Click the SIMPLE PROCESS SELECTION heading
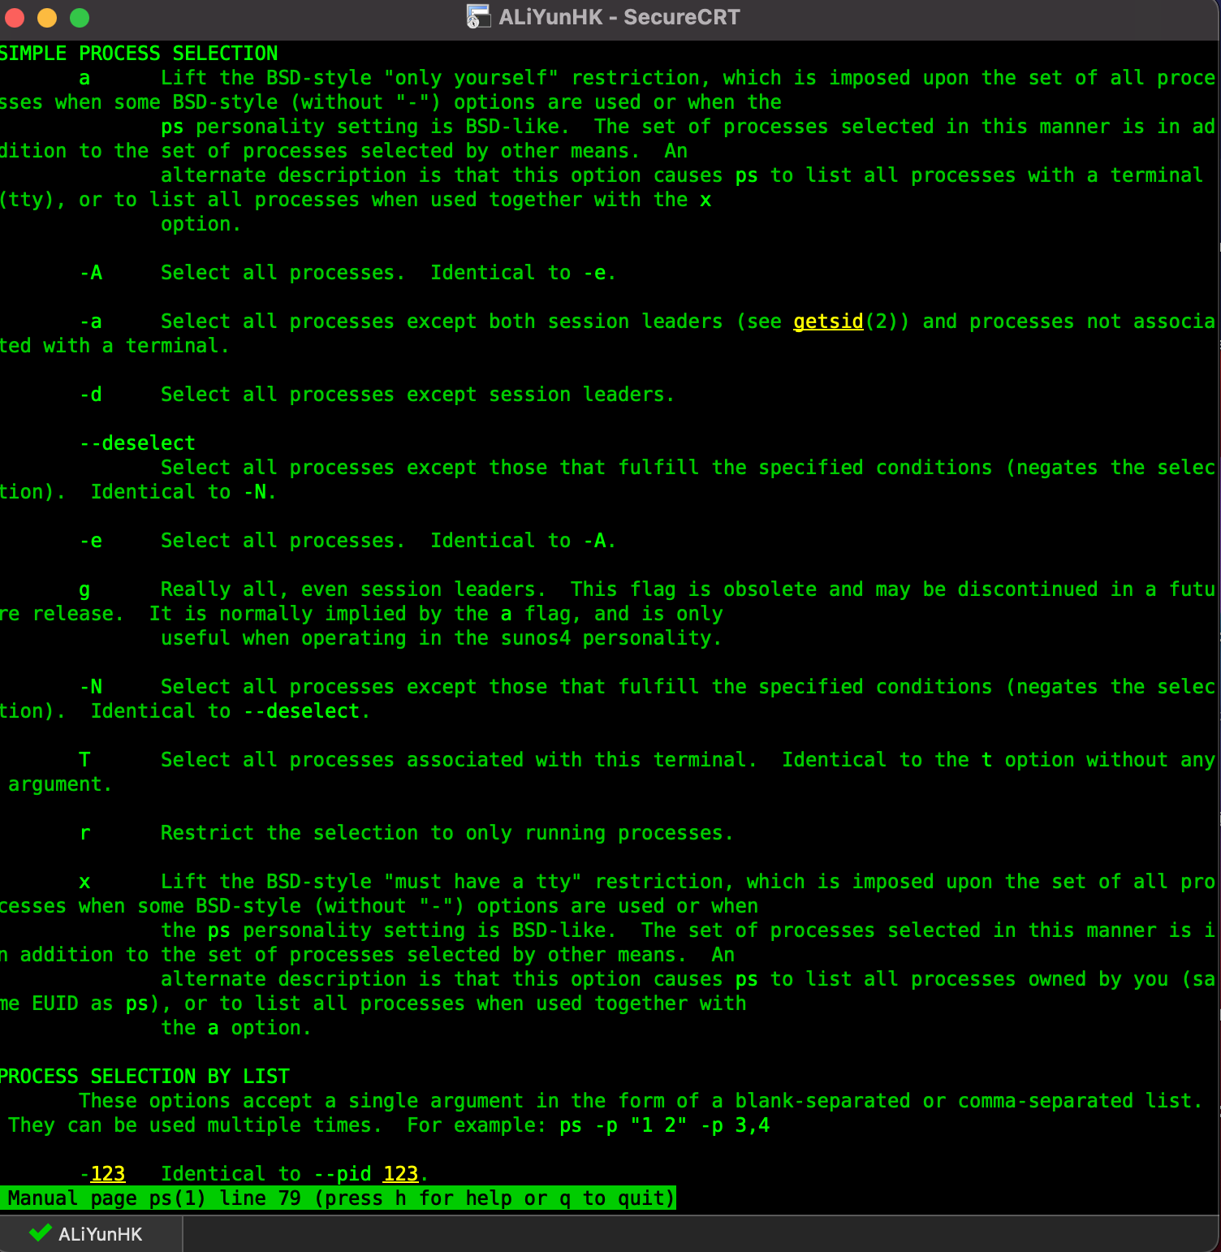Screen dimensions: 1221x1252 coord(138,54)
